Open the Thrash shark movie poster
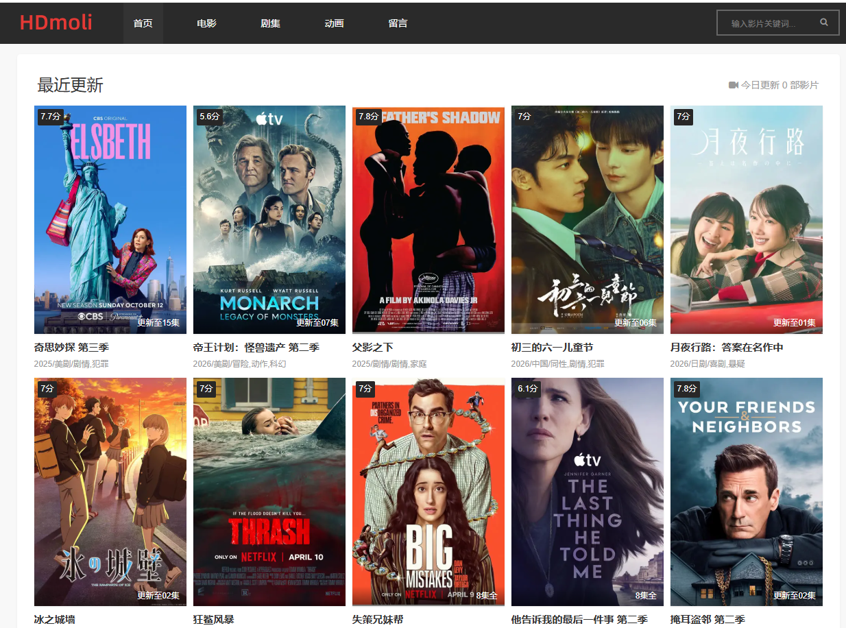 pos(269,492)
